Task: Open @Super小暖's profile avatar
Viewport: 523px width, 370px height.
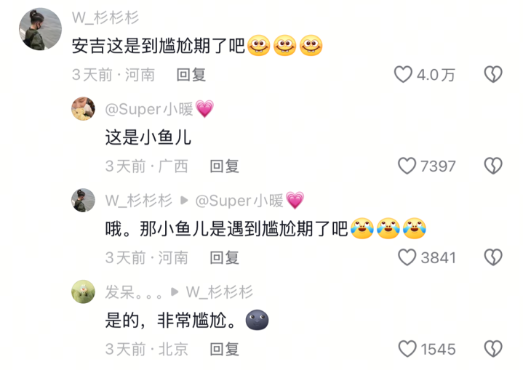Action: 84,108
